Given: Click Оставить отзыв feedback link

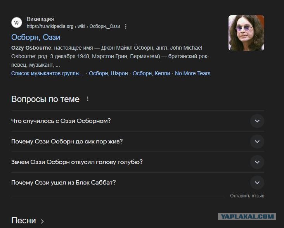Looking at the screenshot, I should coord(247,196).
